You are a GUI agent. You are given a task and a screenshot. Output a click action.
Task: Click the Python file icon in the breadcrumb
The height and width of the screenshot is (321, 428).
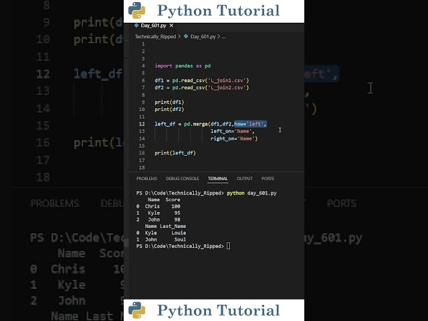[186, 36]
